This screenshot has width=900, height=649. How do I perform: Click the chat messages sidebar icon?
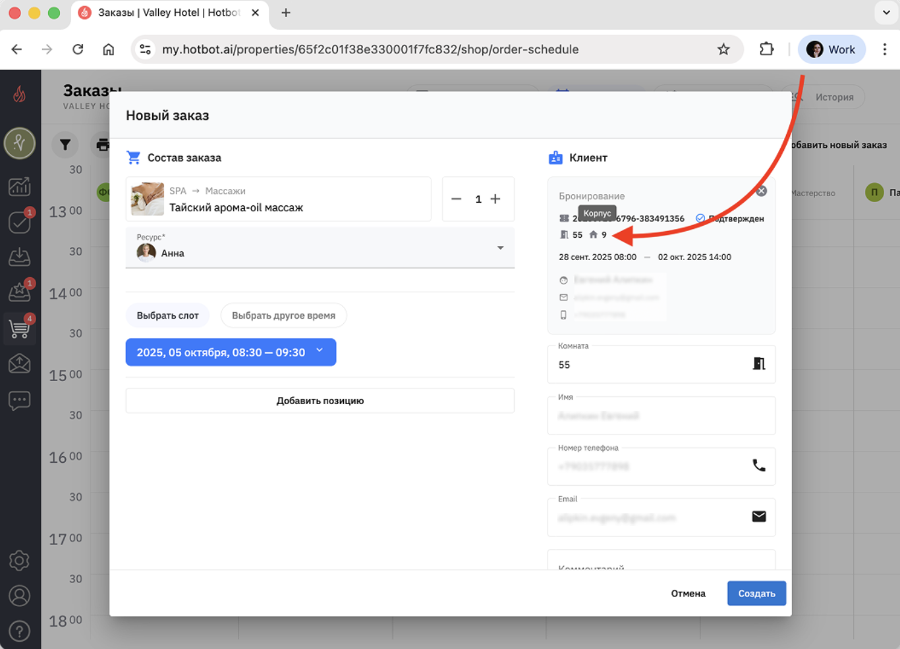coord(20,400)
